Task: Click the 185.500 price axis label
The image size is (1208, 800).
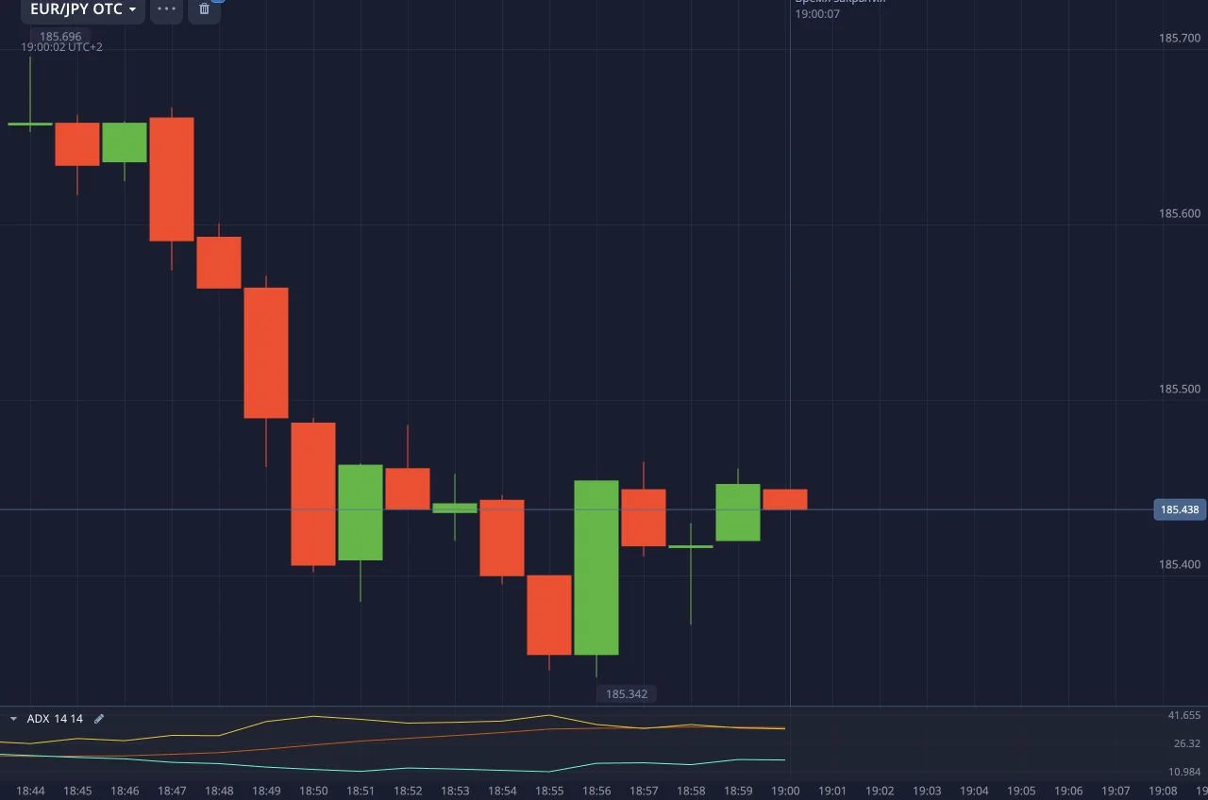Action: [x=1180, y=390]
